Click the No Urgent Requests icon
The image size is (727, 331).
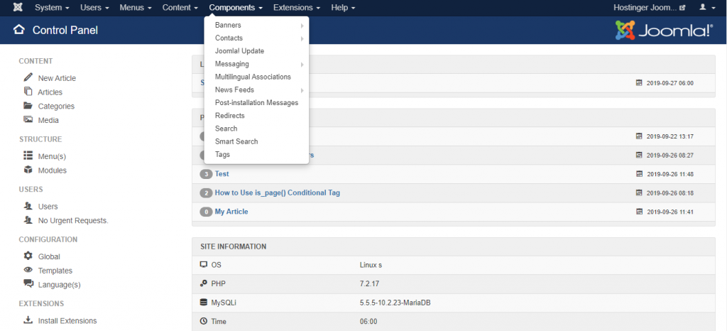pyautogui.click(x=28, y=219)
